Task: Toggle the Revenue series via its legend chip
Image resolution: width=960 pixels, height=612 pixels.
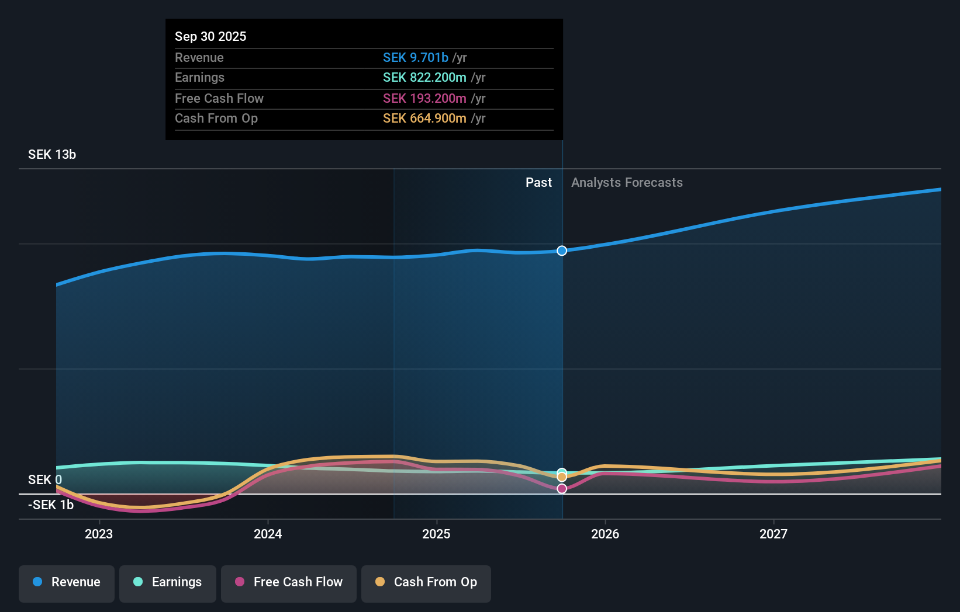Action: [66, 582]
